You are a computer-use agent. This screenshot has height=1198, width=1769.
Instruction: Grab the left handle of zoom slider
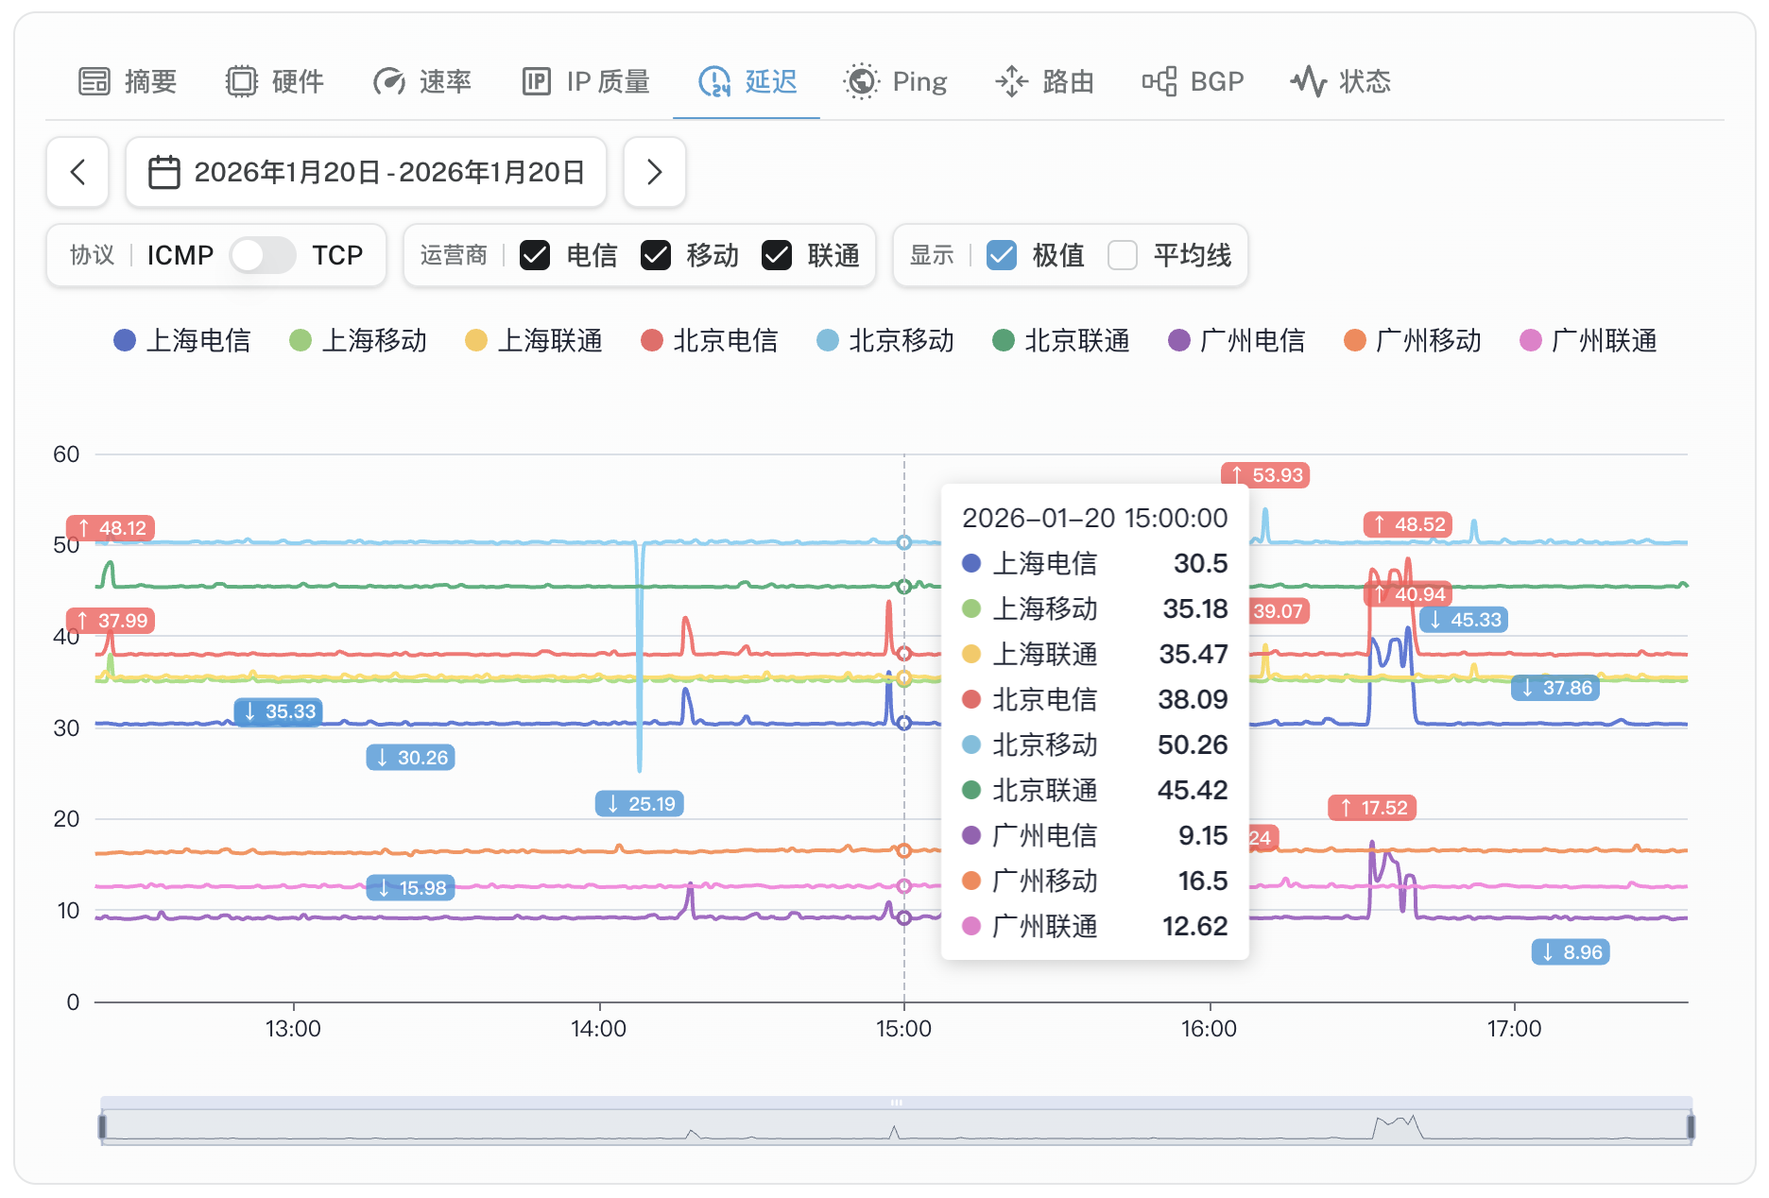click(x=102, y=1126)
